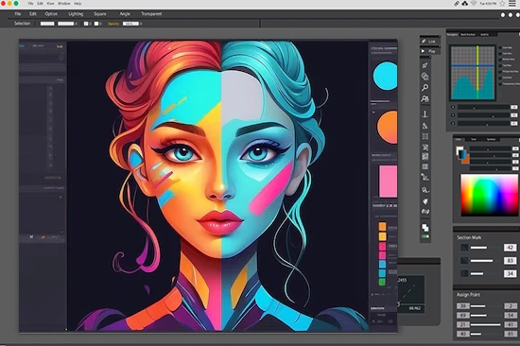
Task: Click the dark square icon beside Section Mark value 42
Action: tap(464, 248)
